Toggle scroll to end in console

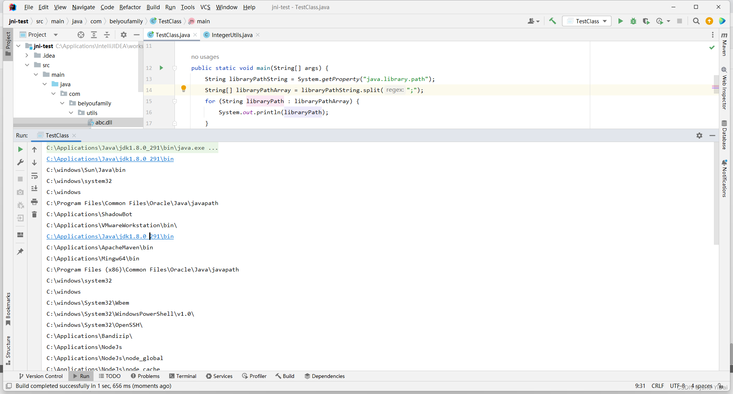tap(34, 189)
